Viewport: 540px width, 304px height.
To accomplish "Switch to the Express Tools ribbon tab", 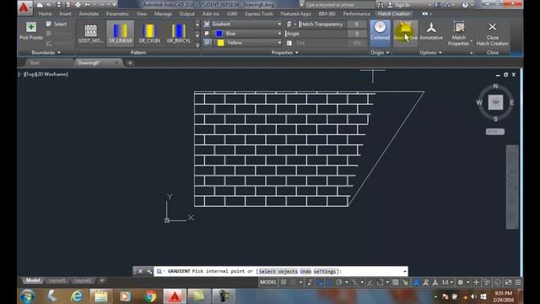I will point(259,14).
